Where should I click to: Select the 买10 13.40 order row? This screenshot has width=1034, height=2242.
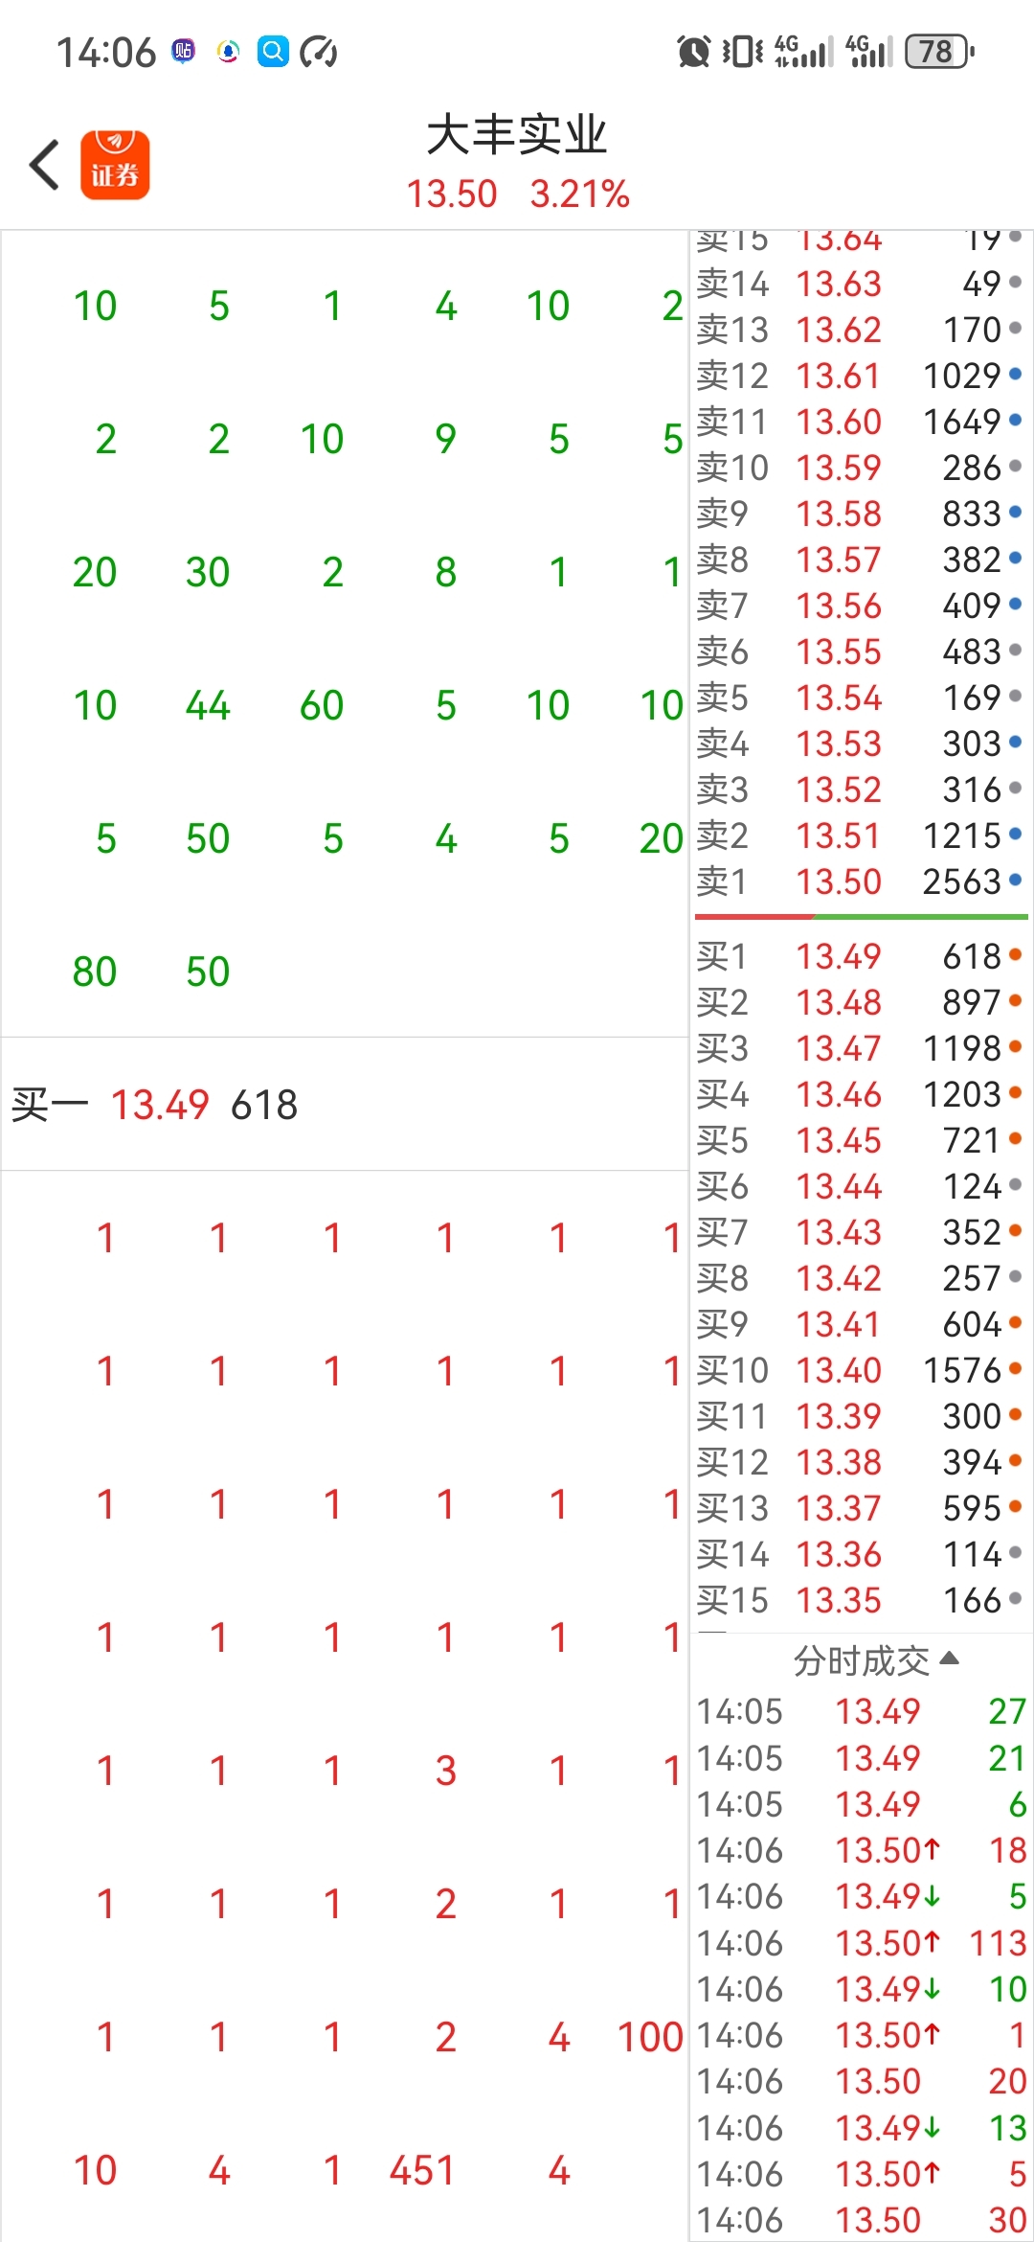pos(860,1370)
